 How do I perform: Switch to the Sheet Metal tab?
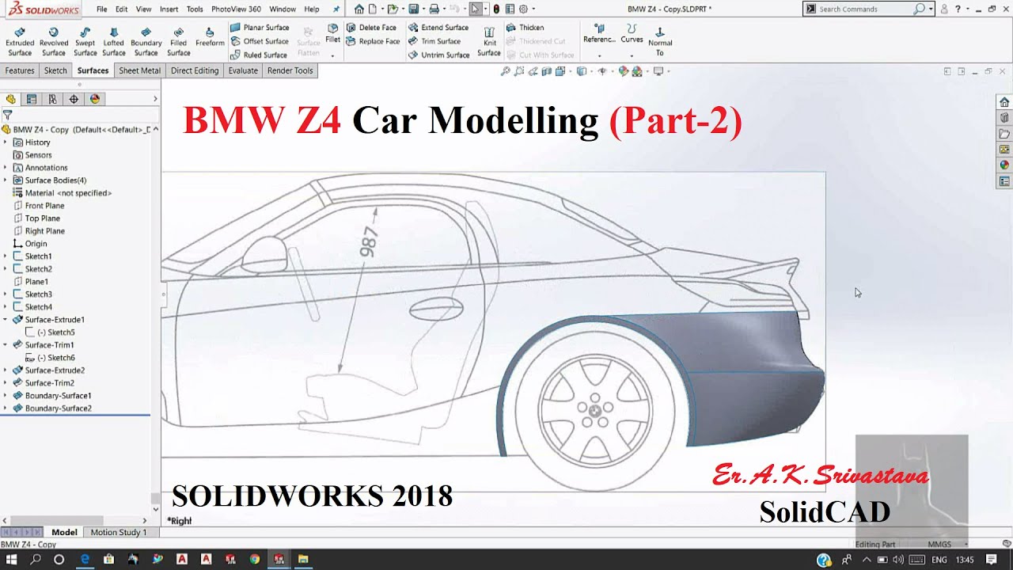[140, 70]
